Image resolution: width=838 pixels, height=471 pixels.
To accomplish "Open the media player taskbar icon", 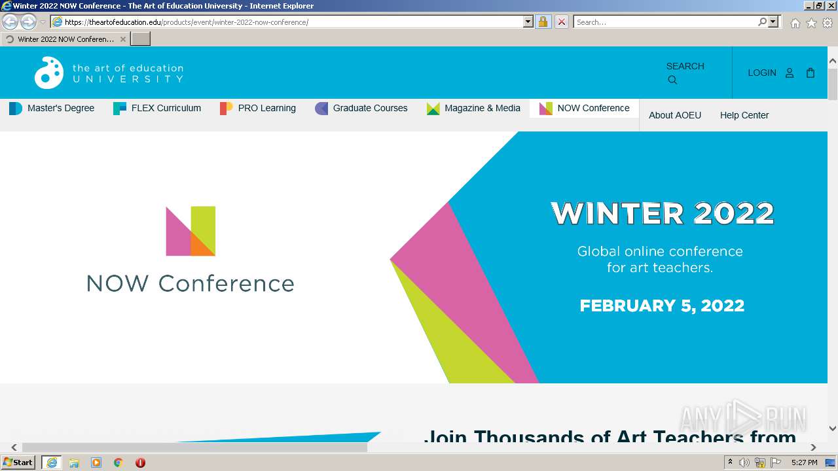I will pos(96,462).
